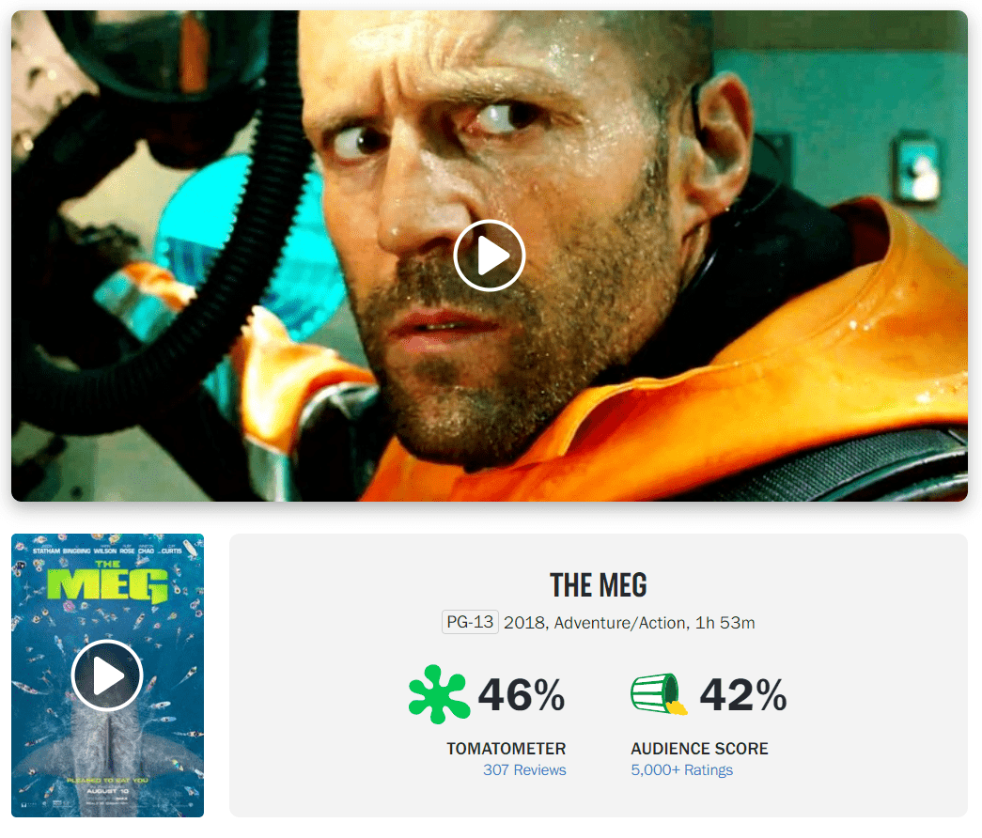Open the 307 Reviews link
The width and height of the screenshot is (982, 838).
524,769
